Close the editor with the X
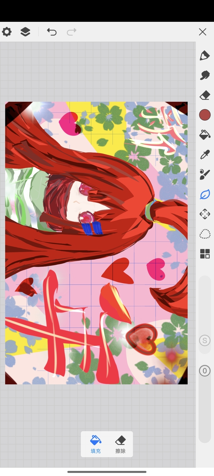The width and height of the screenshot is (214, 476). coord(203,32)
